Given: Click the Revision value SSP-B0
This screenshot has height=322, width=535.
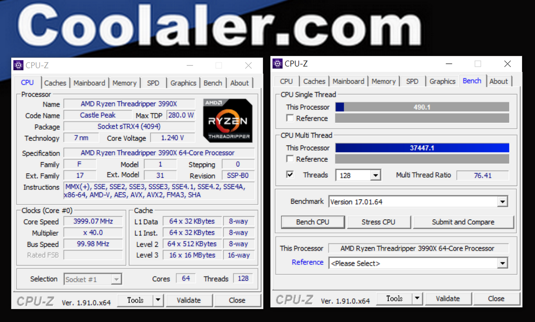Looking at the screenshot, I should (x=238, y=176).
